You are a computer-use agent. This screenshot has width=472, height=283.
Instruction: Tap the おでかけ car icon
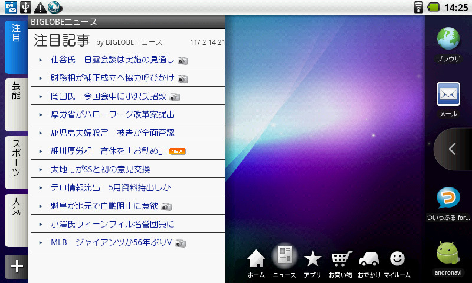click(369, 259)
